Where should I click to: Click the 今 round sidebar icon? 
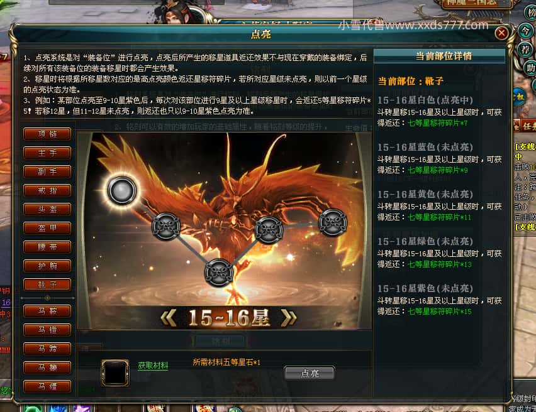(525, 31)
